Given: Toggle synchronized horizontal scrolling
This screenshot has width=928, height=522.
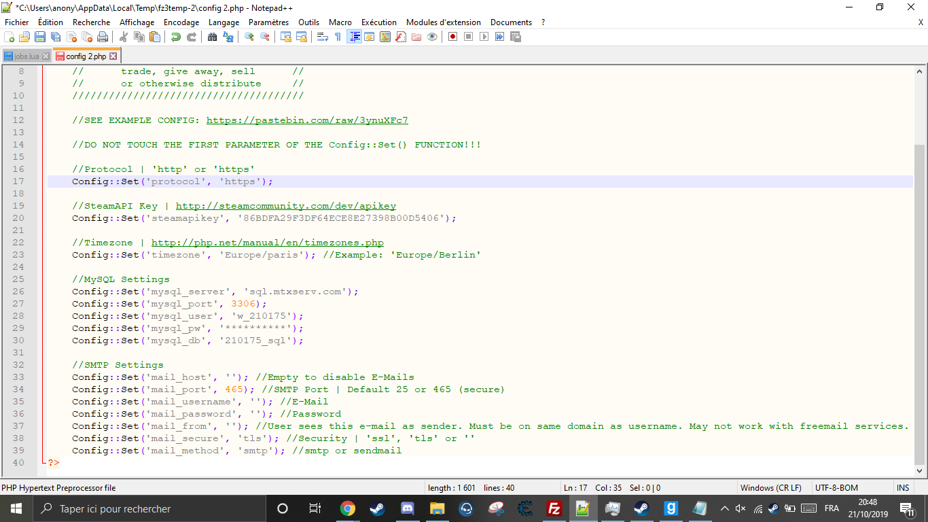Looking at the screenshot, I should 301,37.
